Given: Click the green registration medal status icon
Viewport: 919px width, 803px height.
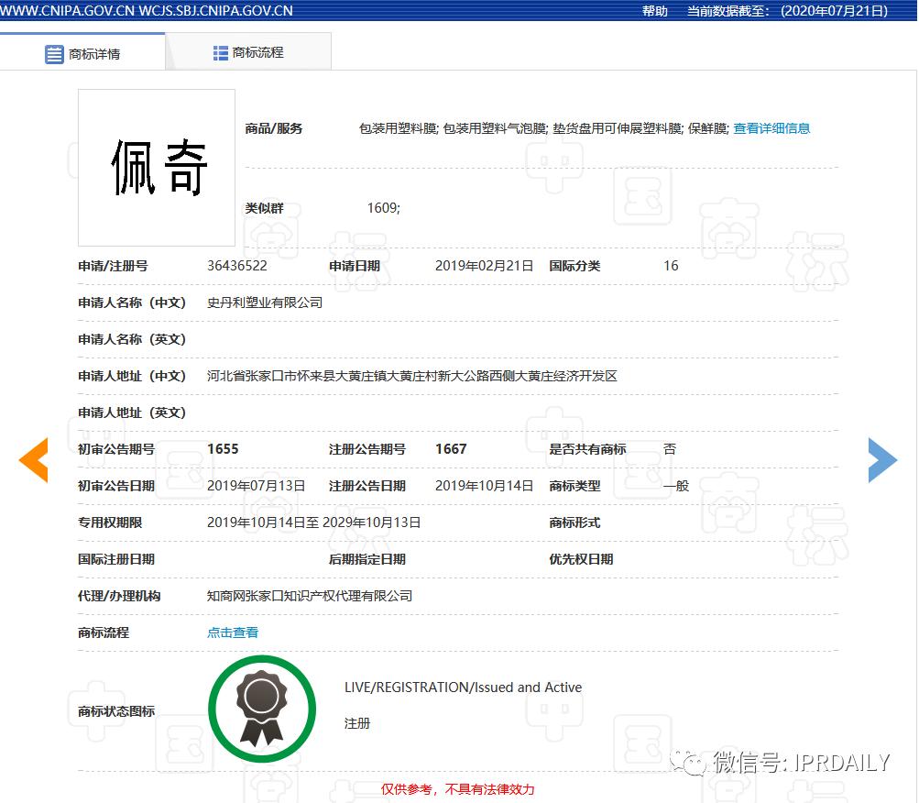Looking at the screenshot, I should click(262, 708).
